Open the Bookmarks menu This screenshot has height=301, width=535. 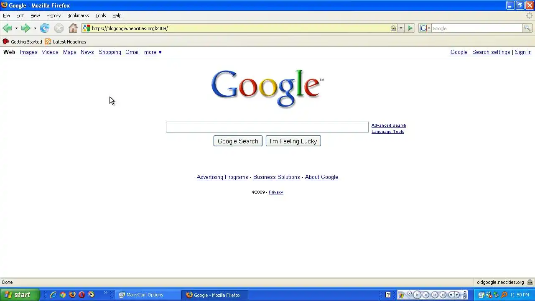pos(78,15)
